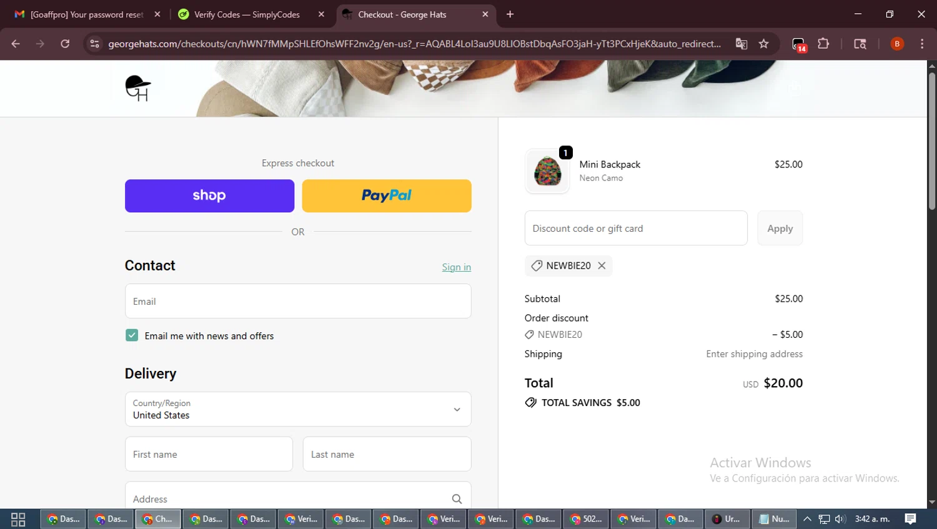Open the network icon in system tray
This screenshot has height=529, width=937.
(x=825, y=519)
